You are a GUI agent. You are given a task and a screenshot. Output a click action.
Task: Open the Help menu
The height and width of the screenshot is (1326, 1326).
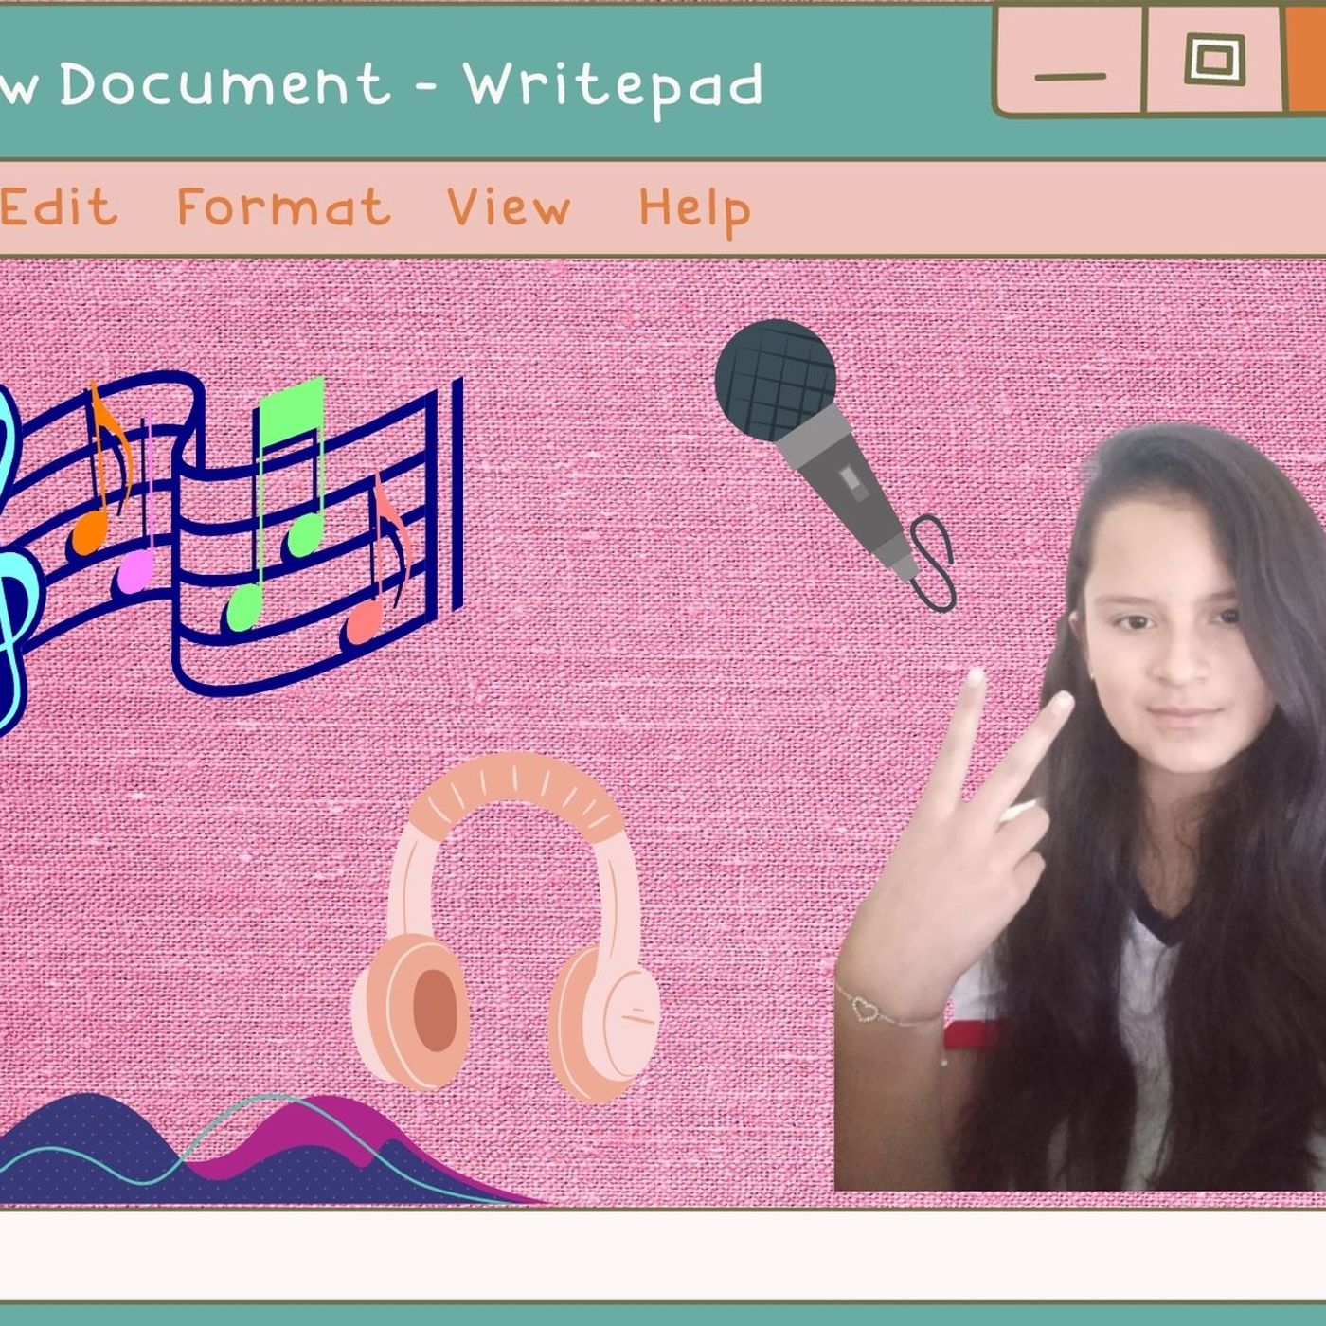coord(694,209)
